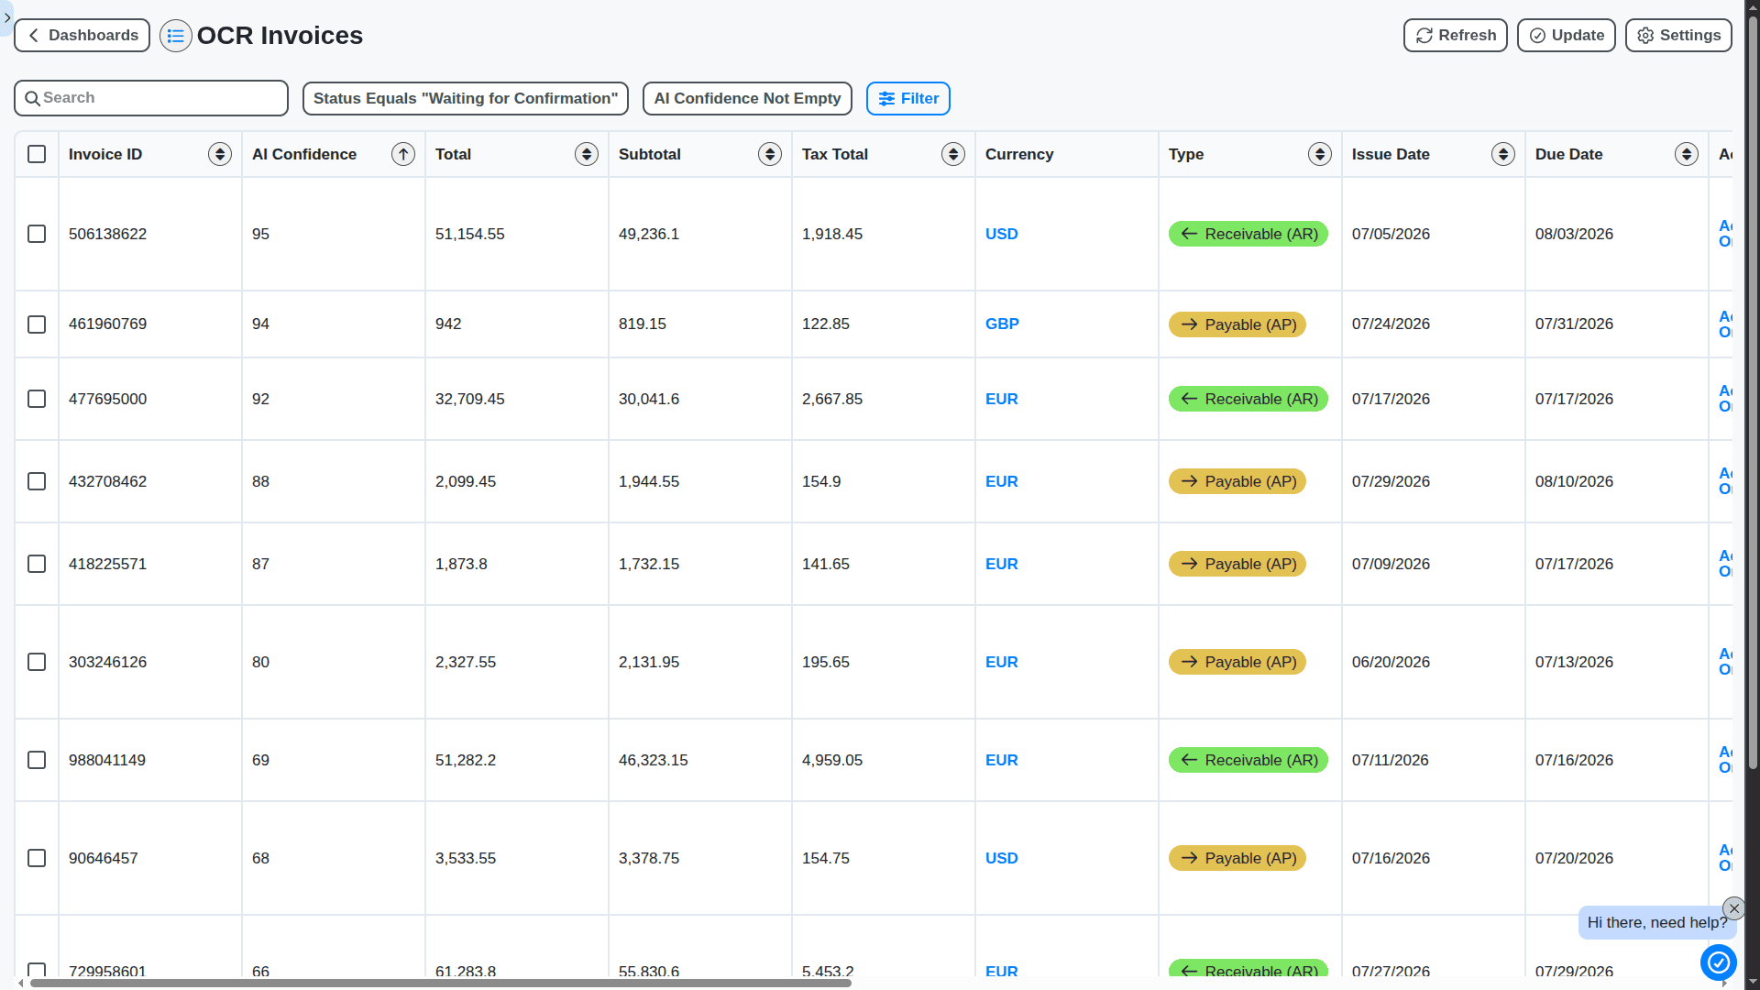Open the Filter panel

point(907,98)
